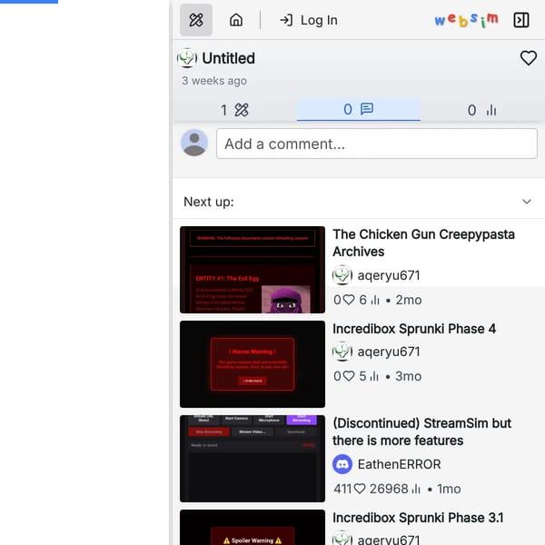Click heart icon on Chicken Gun Creepypasta
The width and height of the screenshot is (545, 545).
[x=349, y=300]
